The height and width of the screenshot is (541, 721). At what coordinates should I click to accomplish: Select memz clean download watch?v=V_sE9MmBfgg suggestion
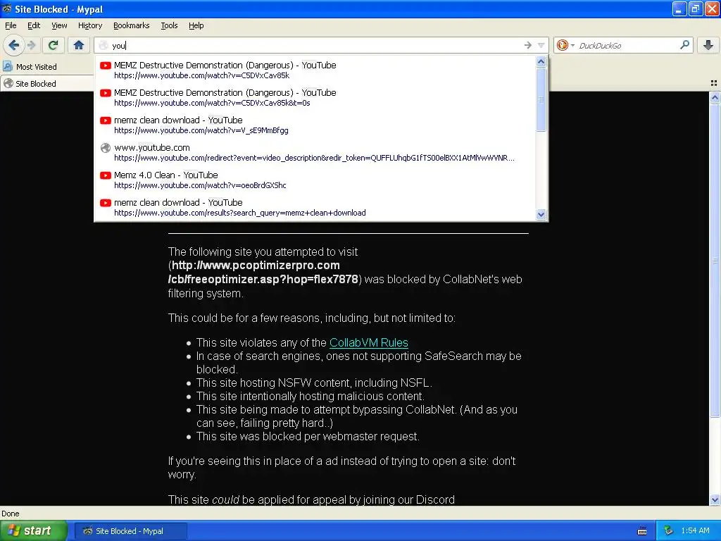click(315, 125)
